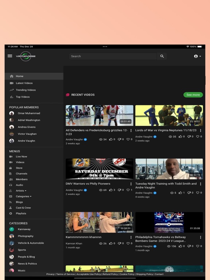Open the Tuesday Night Training video thumbnail

(169, 169)
